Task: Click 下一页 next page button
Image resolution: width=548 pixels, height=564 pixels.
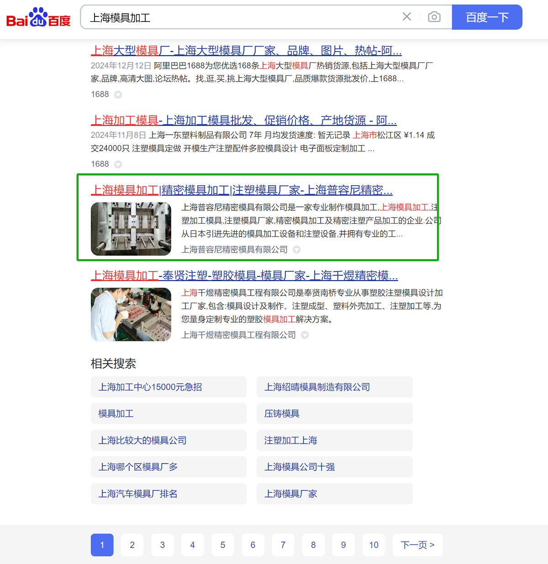Action: coord(418,545)
